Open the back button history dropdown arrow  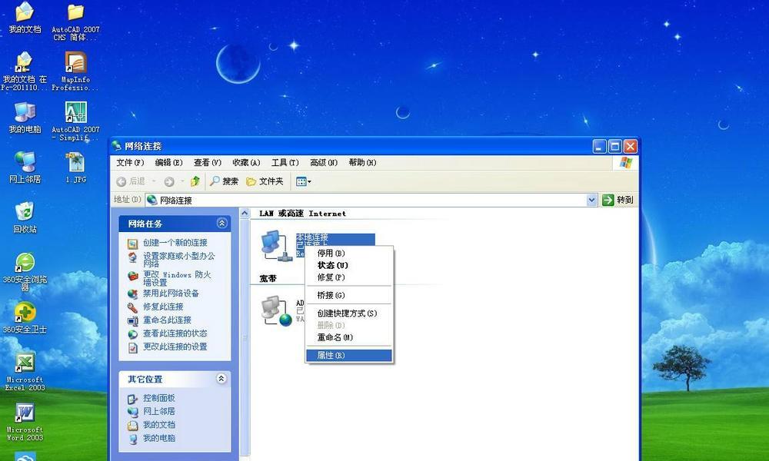pos(154,182)
